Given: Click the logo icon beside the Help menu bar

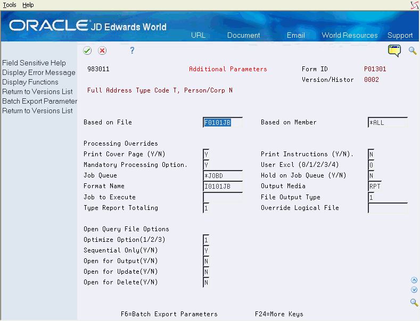Looking at the screenshot, I should tap(415, 5).
